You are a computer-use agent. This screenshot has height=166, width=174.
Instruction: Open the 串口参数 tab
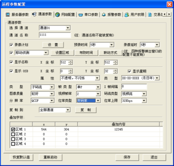click(x=88, y=15)
